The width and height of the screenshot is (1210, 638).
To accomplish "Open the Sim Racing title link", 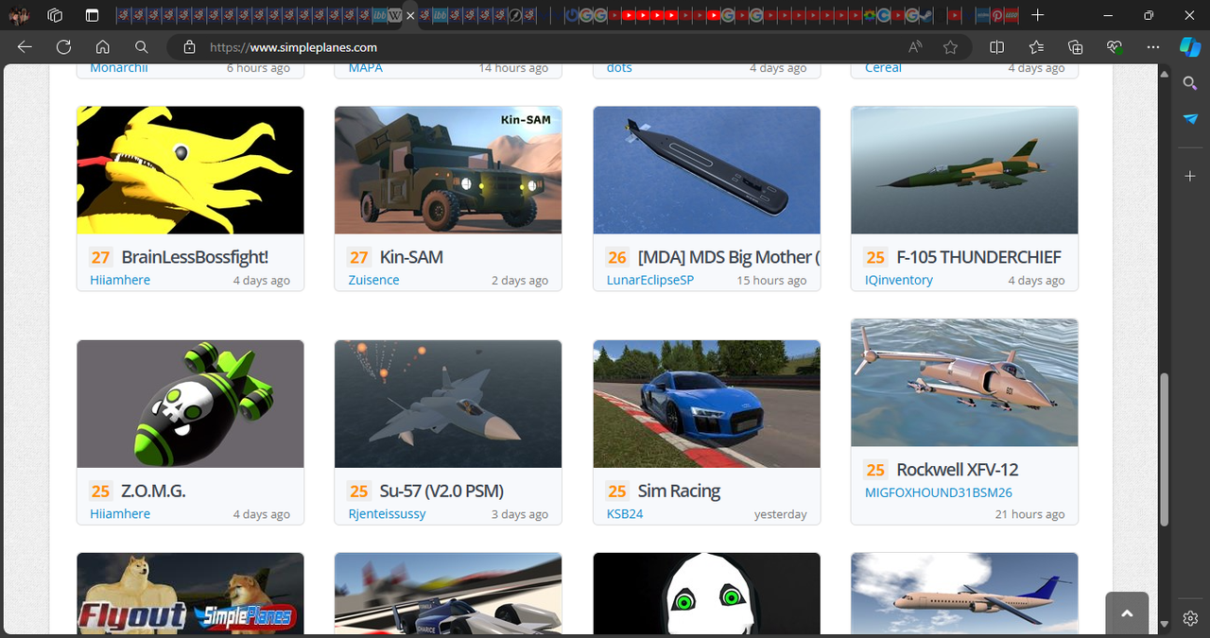I will [679, 491].
